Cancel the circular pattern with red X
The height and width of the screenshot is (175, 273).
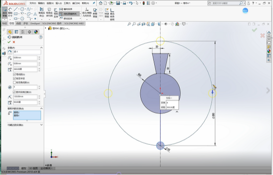(14, 42)
